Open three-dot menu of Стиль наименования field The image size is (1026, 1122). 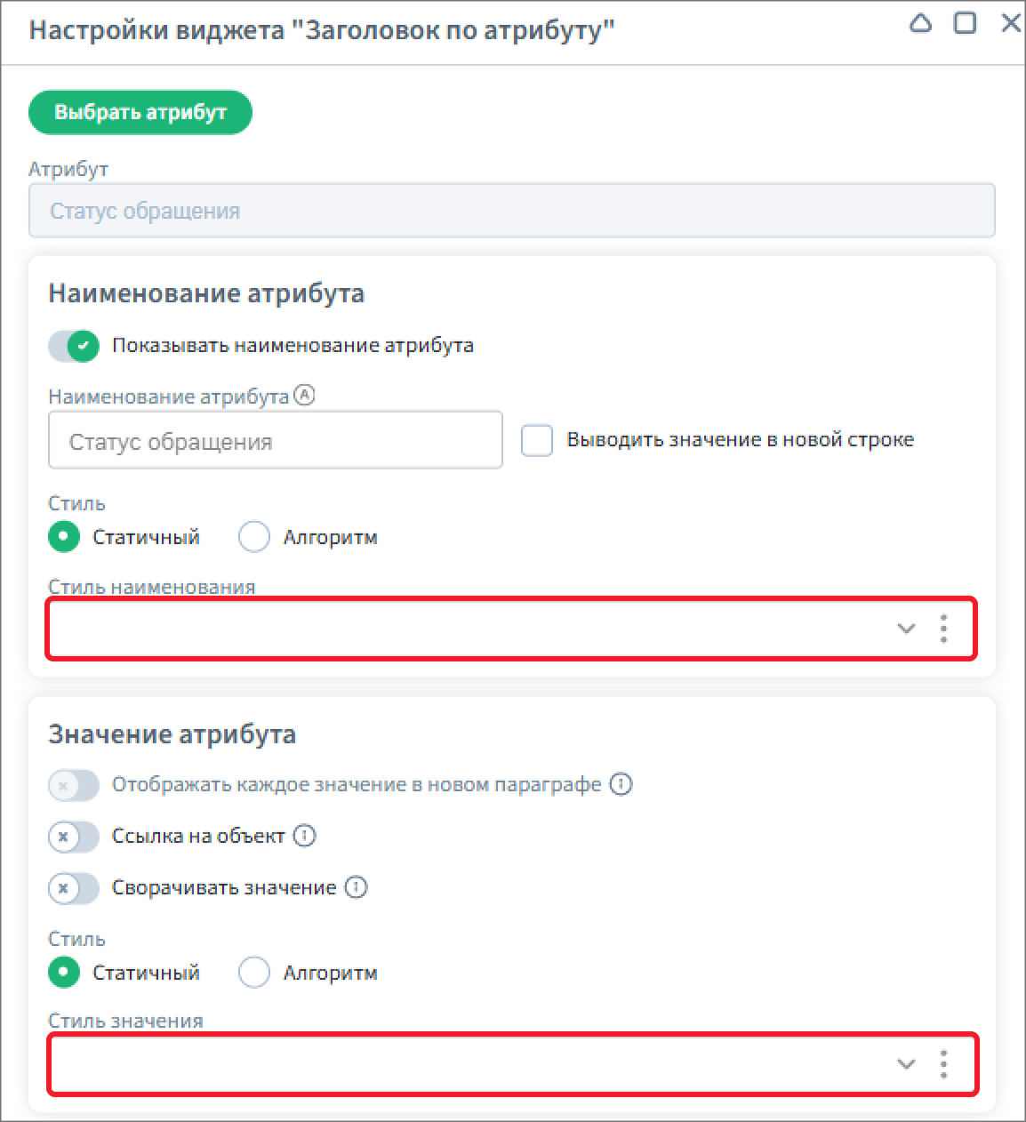tap(943, 629)
